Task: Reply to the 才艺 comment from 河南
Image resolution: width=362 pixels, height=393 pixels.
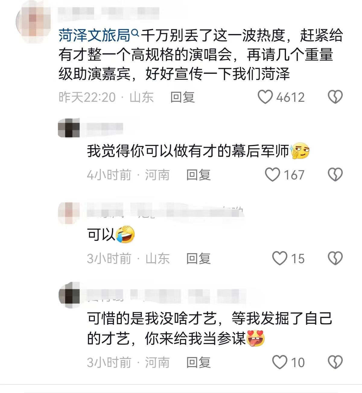Action: [198, 363]
